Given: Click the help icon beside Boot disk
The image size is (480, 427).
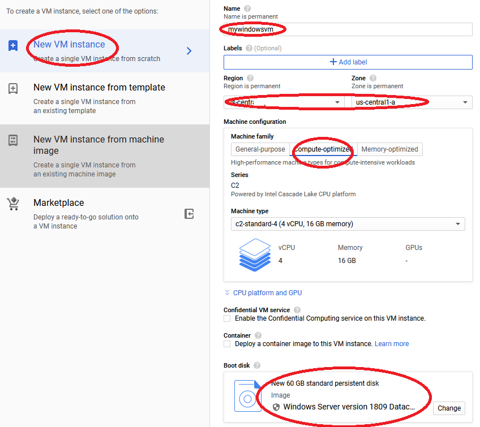Looking at the screenshot, I should point(256,365).
